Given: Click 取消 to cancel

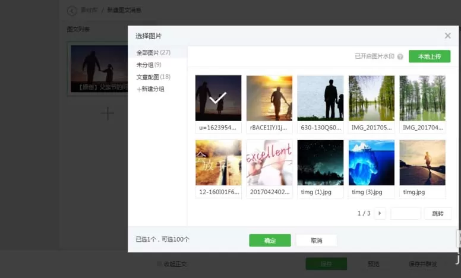Looking at the screenshot, I should click(x=317, y=241).
